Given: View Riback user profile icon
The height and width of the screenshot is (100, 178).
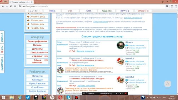Looking at the screenshot, I should (127, 48).
